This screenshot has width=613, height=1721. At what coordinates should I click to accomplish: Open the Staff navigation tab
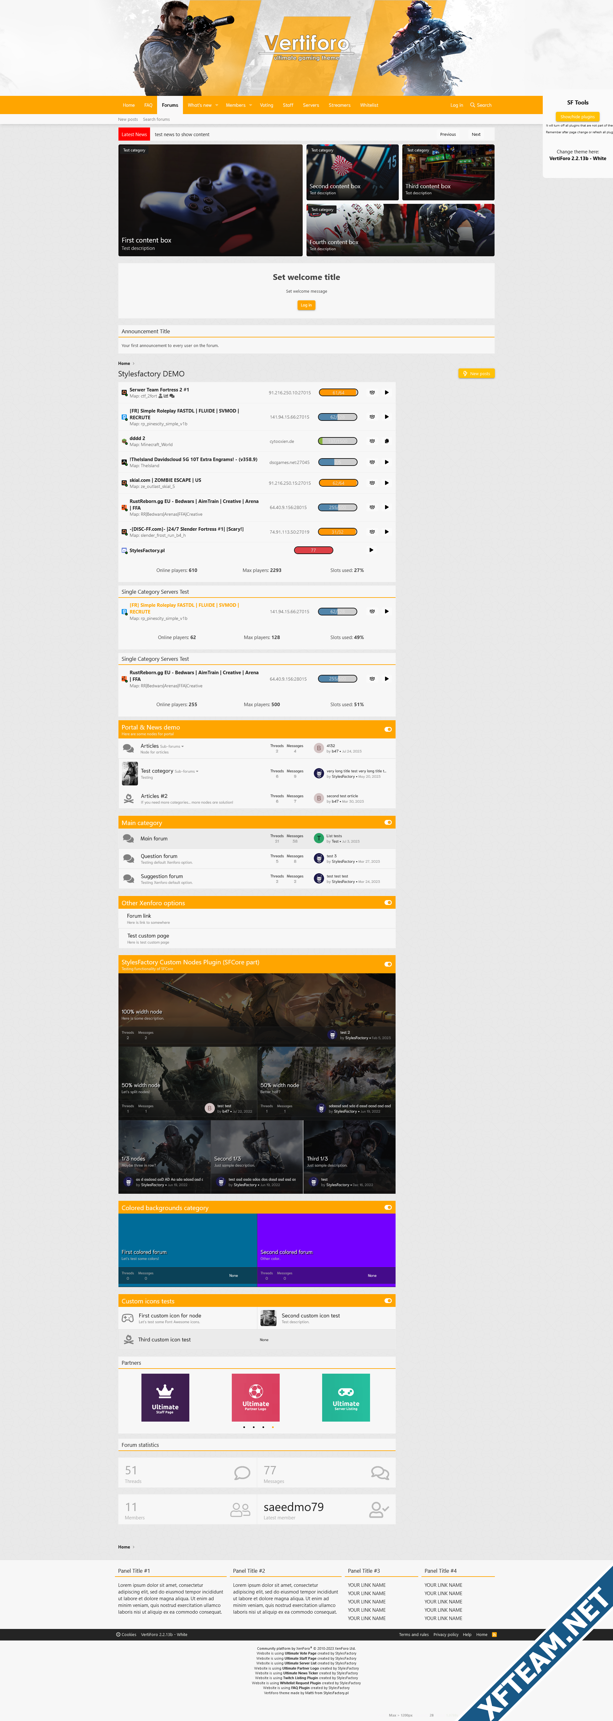pyautogui.click(x=288, y=105)
